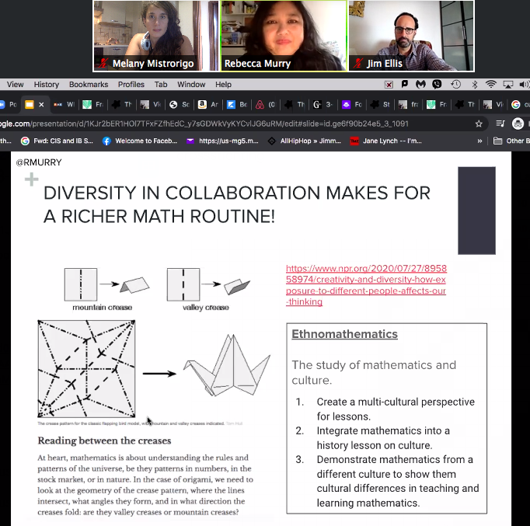Screen dimensions: 530x526
Task: Click the red X icon in the menu bar
Action: 389,85
